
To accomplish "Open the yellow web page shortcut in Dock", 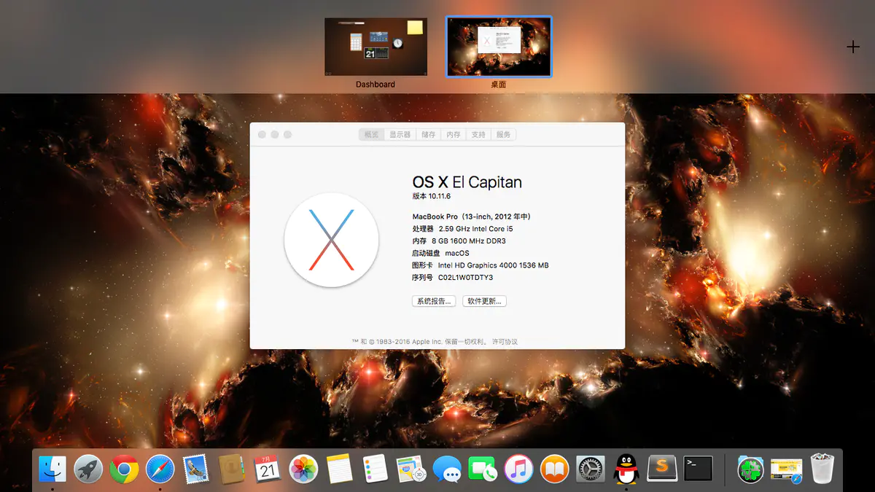I will point(786,469).
